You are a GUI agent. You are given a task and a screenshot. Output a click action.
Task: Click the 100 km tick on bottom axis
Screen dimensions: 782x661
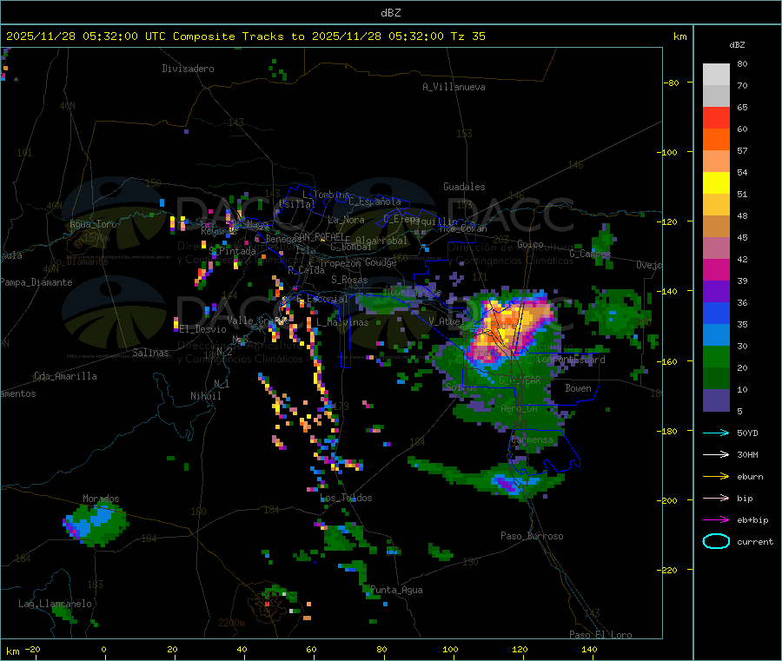click(x=450, y=649)
